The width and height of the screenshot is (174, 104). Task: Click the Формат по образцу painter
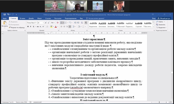17,27
